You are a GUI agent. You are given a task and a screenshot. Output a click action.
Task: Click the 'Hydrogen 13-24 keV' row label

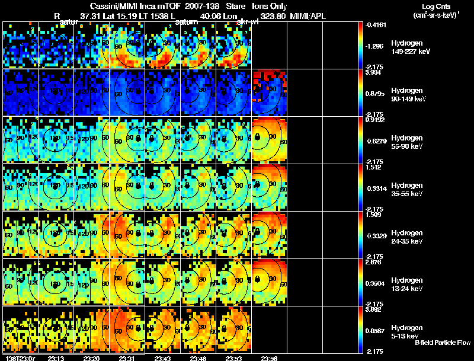click(407, 285)
